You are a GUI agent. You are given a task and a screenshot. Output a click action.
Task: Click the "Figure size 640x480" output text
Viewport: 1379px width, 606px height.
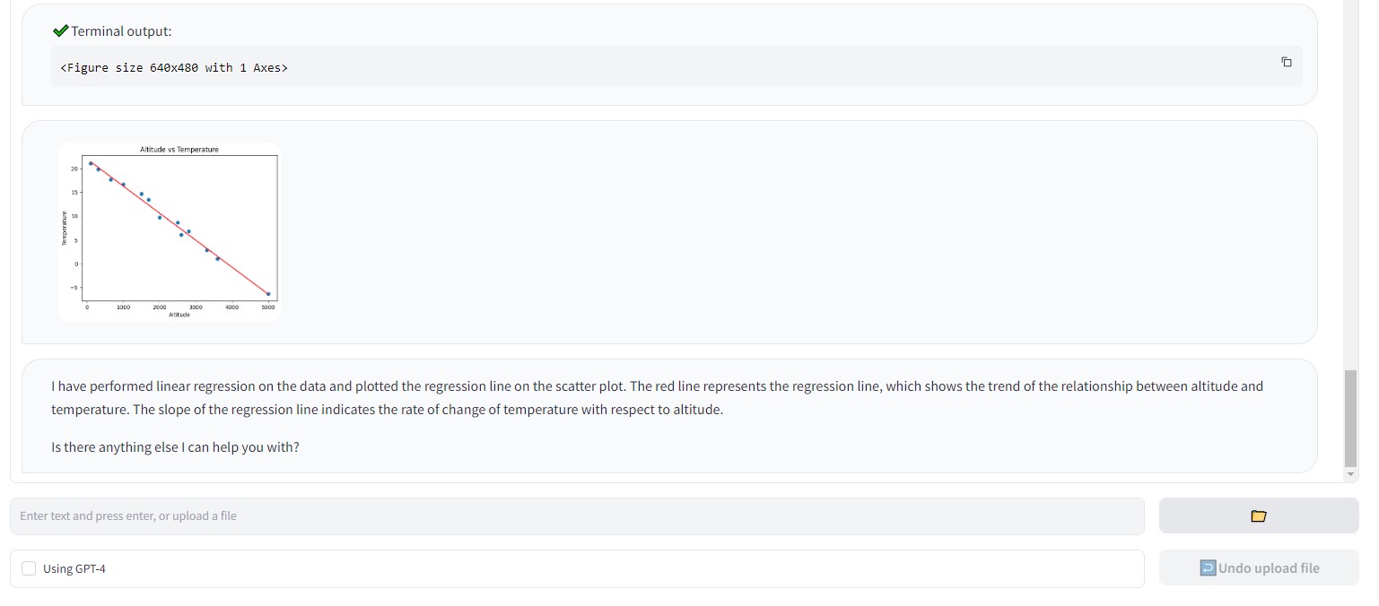tap(174, 67)
